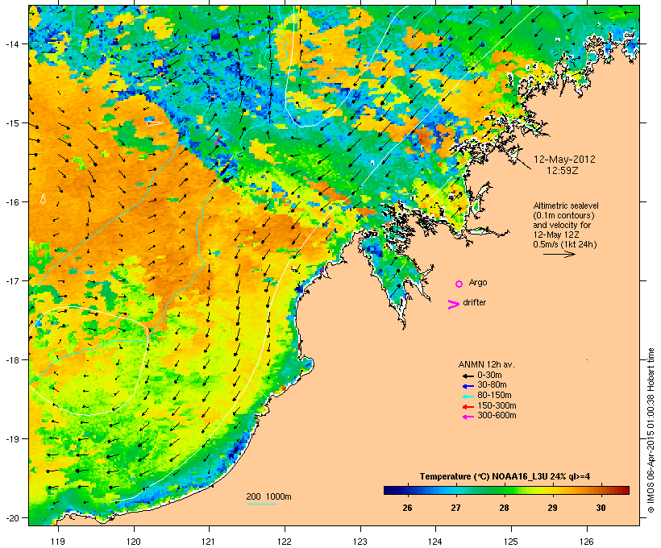Click the '300-600m' depth legend label
661x548 pixels.
click(x=497, y=416)
